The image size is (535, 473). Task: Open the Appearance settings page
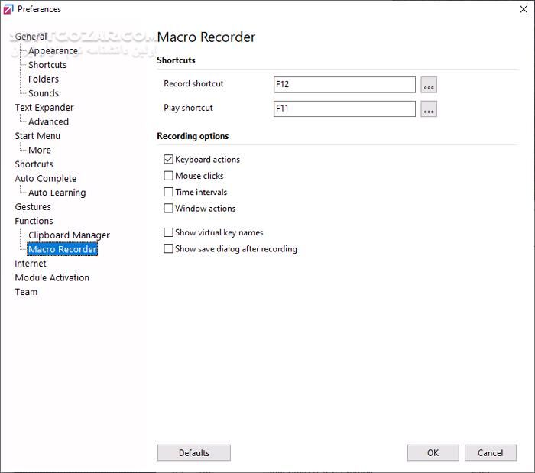pos(53,51)
